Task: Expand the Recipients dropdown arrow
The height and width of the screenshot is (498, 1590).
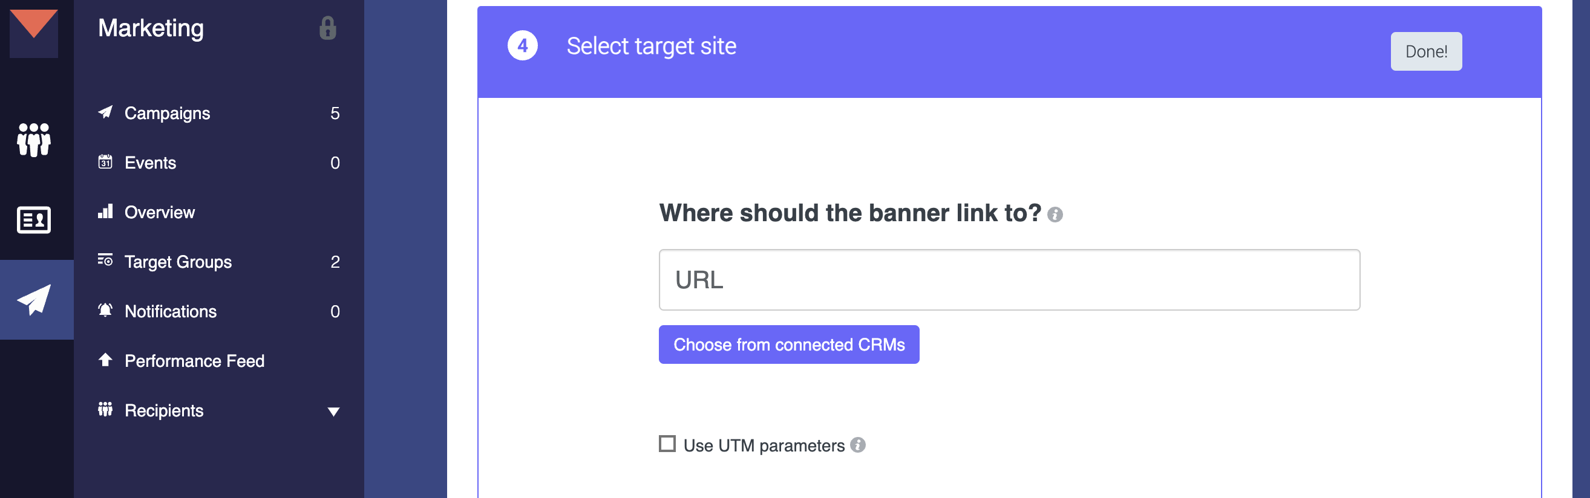Action: tap(333, 411)
